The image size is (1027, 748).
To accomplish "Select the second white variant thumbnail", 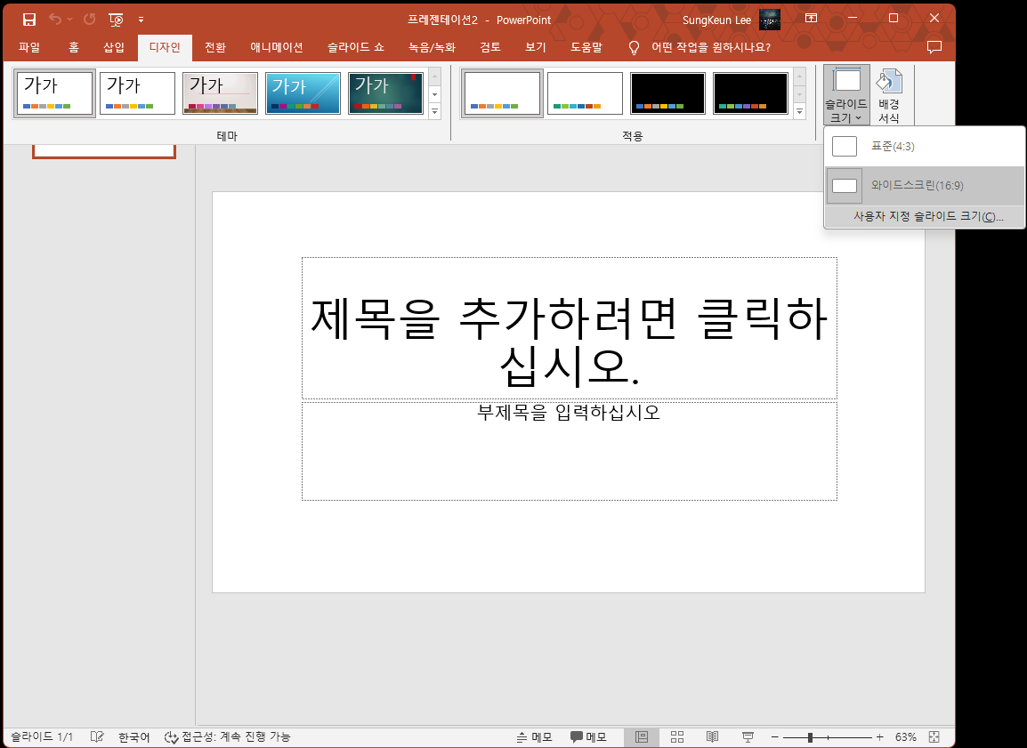I will point(585,92).
